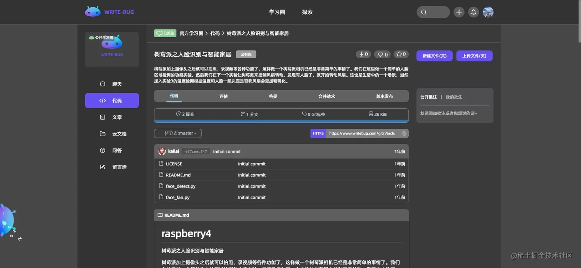Click the 上传文件(夹) button
This screenshot has width=581, height=268.
pos(475,56)
